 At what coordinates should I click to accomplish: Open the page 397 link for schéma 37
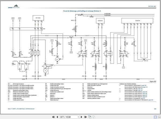click(145, 95)
